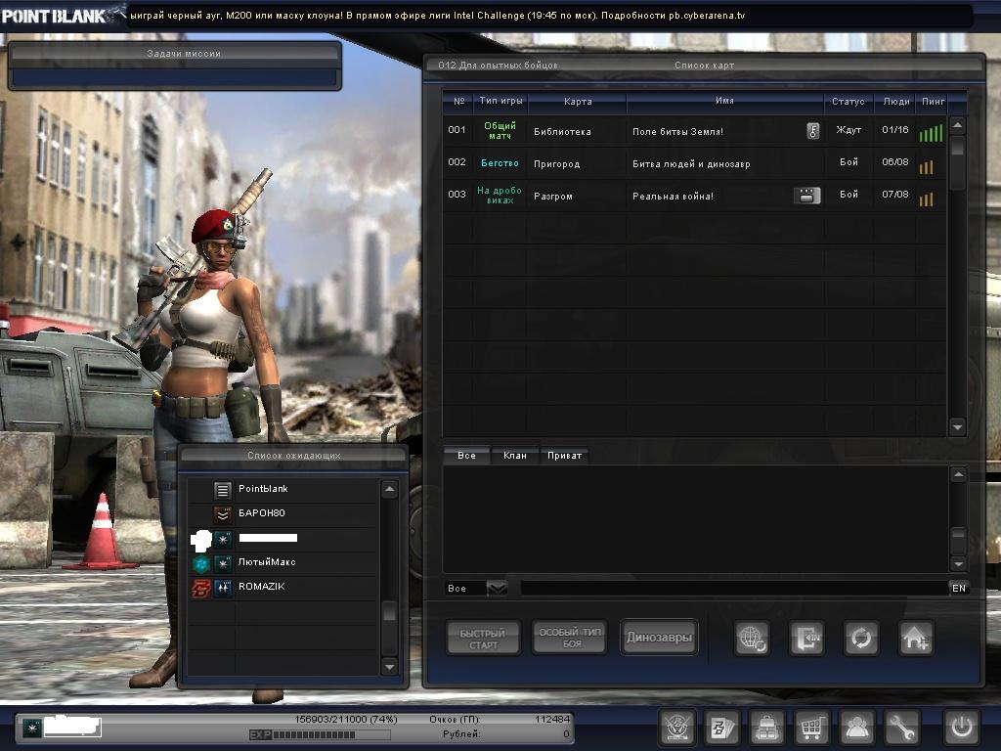Click the create room house icon
Screen dimensions: 1001x751
[916, 639]
